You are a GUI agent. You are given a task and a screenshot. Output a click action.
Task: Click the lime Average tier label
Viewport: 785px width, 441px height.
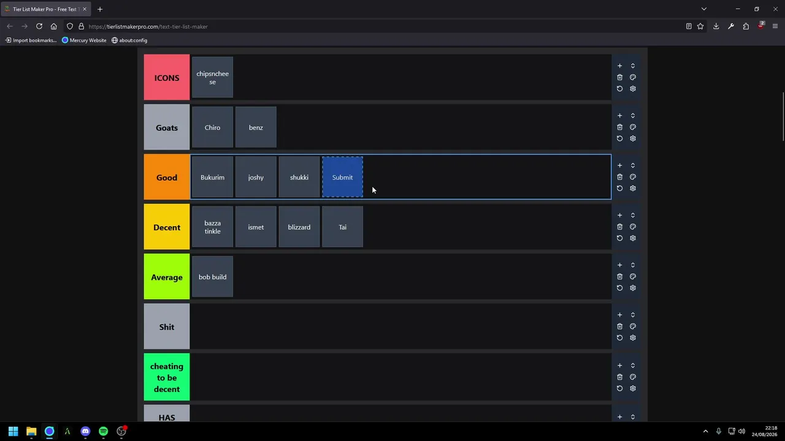167,277
